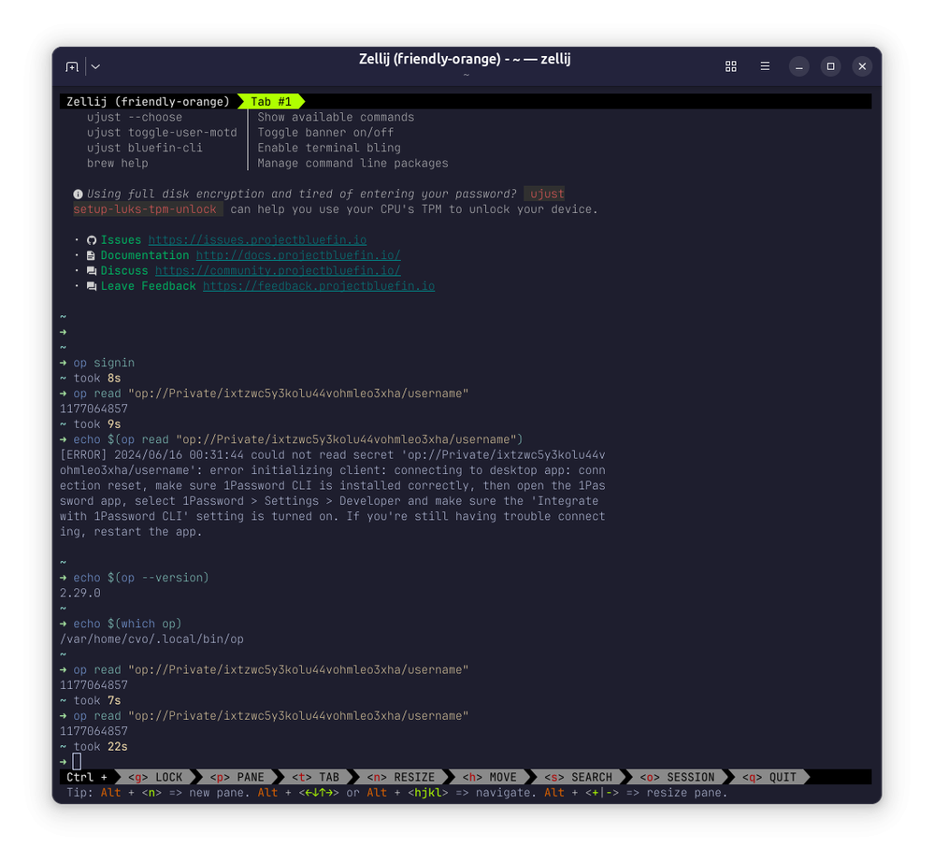Image resolution: width=934 pixels, height=861 pixels.
Task: Click the window title 'Zellij (friendly-orange) - ~ — zellij'
Action: pos(466,59)
